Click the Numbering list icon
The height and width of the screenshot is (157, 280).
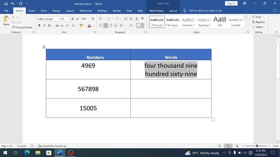click(109, 19)
